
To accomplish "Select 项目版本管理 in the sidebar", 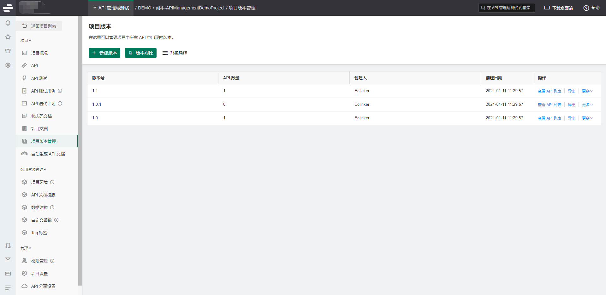I will click(47, 141).
